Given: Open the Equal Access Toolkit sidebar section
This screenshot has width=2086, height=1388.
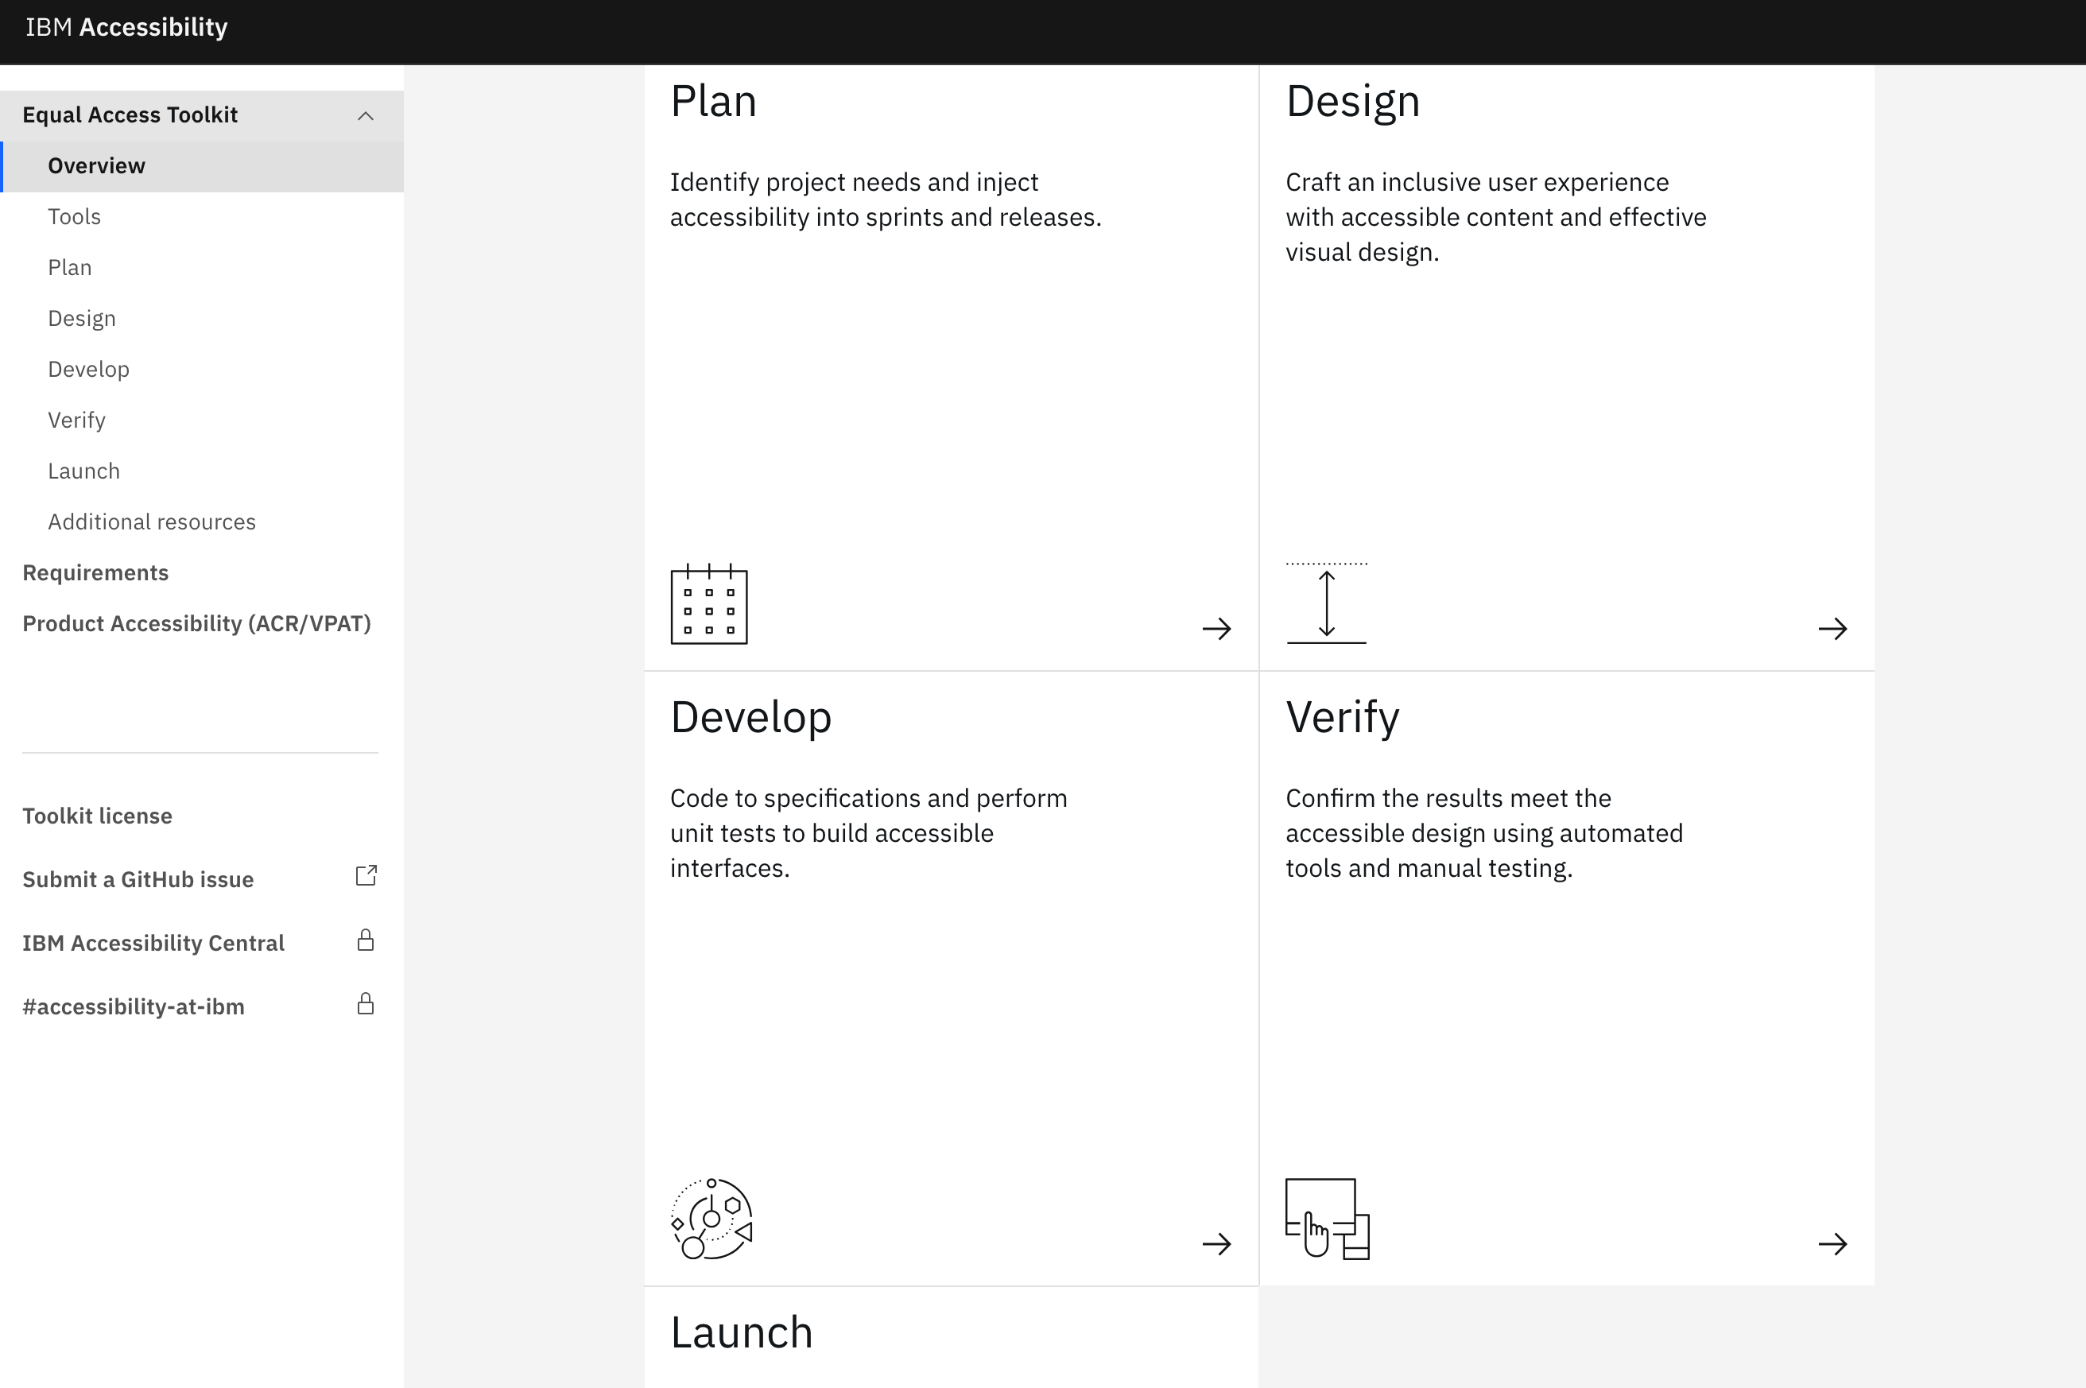Looking at the screenshot, I should (202, 115).
